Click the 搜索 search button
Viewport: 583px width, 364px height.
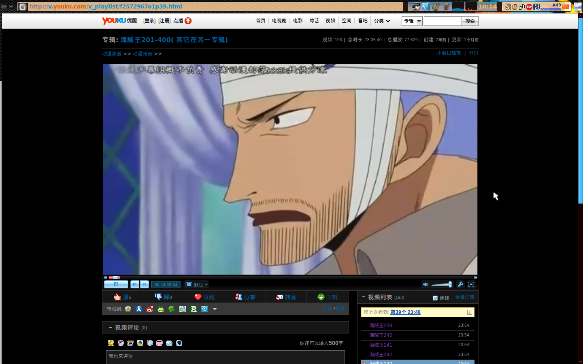click(470, 21)
